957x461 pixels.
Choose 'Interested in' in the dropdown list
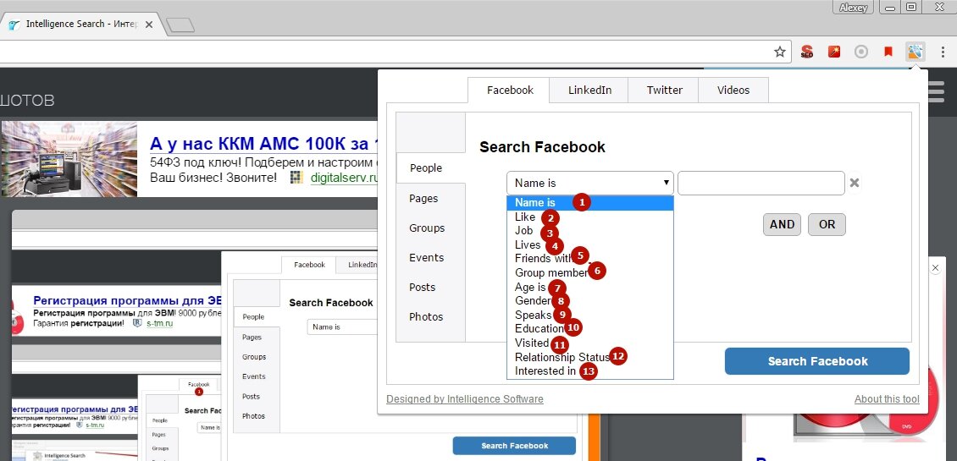pos(589,371)
